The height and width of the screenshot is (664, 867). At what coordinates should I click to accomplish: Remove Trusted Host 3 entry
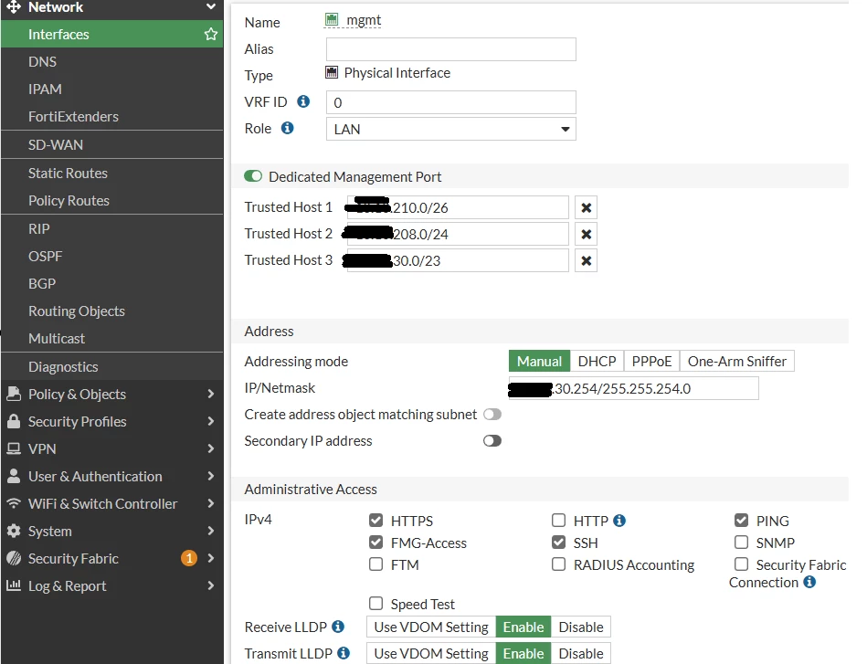point(587,260)
